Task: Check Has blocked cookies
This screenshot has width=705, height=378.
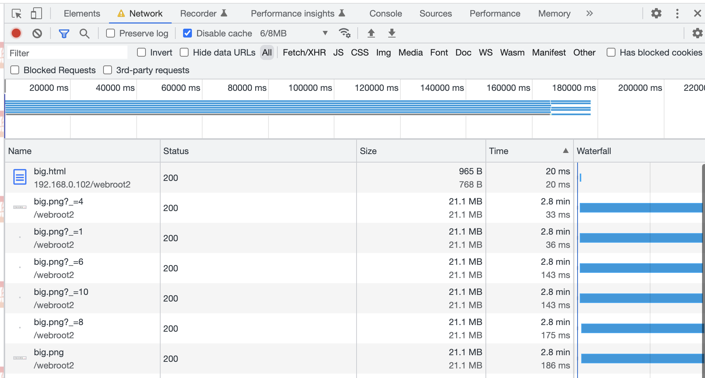Action: click(611, 53)
